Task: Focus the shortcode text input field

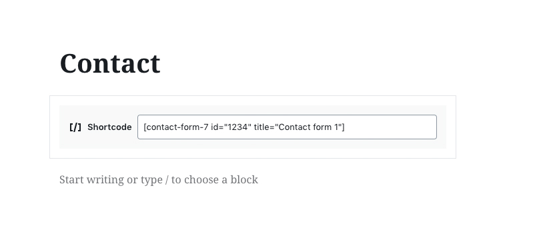Action: click(x=287, y=127)
